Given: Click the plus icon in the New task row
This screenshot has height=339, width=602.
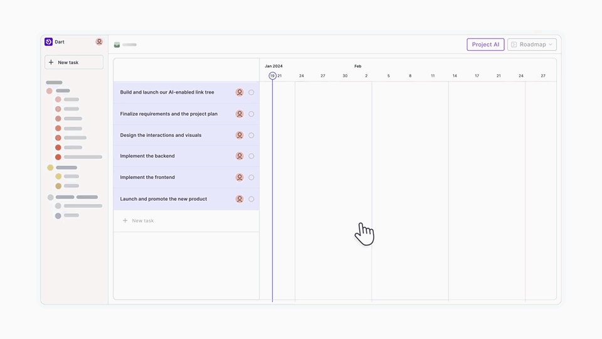Looking at the screenshot, I should [x=125, y=220].
